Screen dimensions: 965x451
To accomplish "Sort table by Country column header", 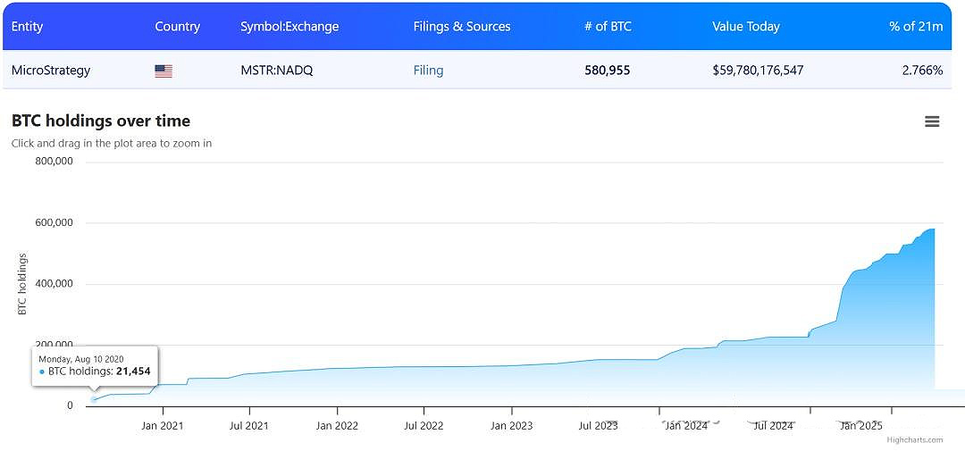I will tap(177, 27).
